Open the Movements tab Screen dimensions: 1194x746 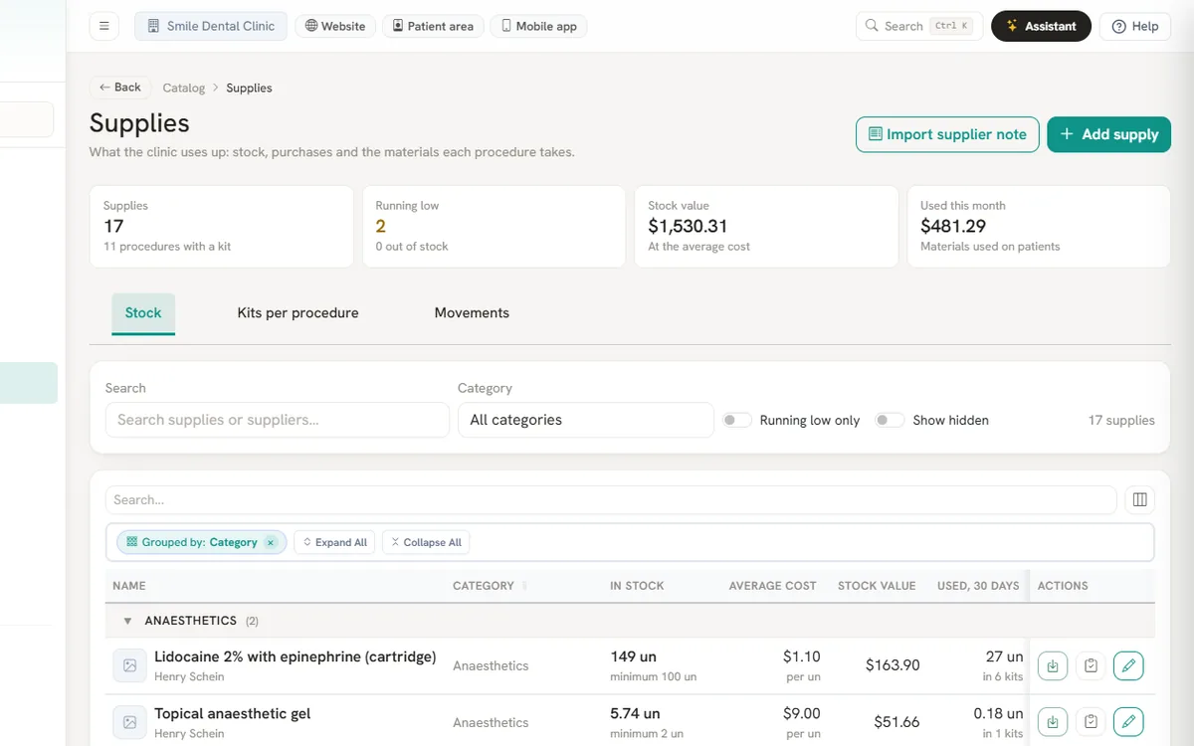coord(472,312)
